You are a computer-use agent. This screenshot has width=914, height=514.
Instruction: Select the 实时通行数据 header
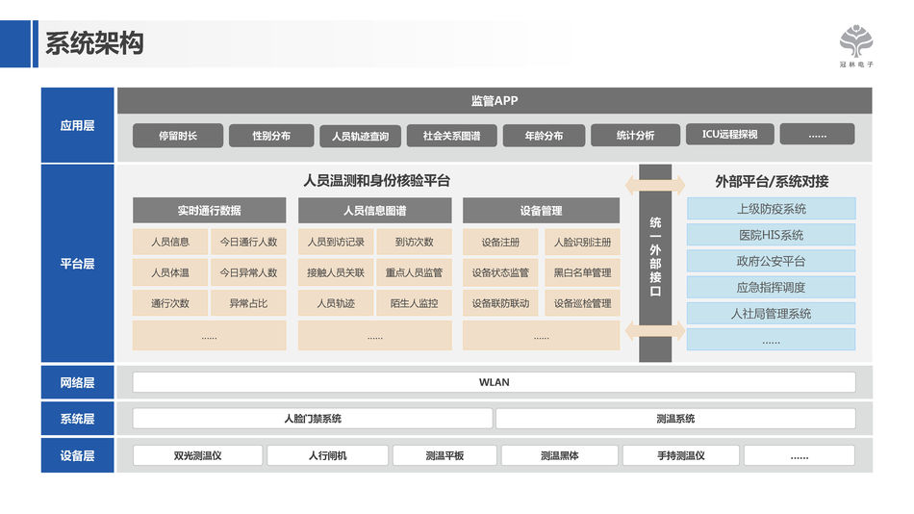(209, 211)
